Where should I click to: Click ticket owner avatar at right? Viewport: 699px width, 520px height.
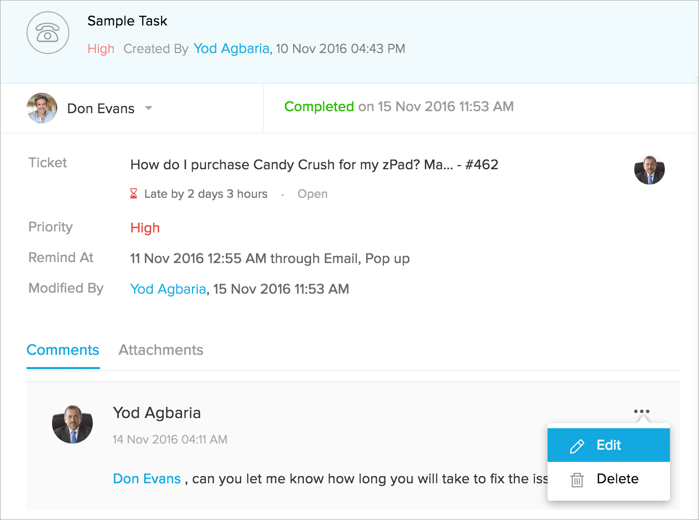pyautogui.click(x=649, y=170)
